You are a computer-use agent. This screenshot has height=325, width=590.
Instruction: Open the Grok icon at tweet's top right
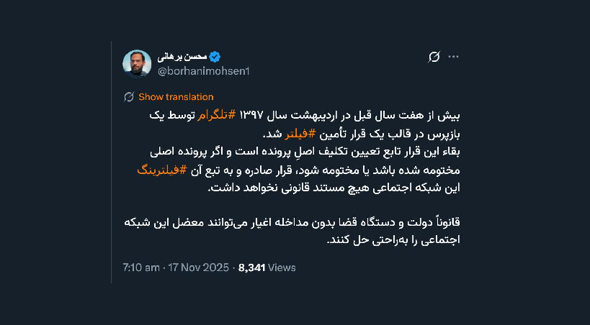[434, 57]
